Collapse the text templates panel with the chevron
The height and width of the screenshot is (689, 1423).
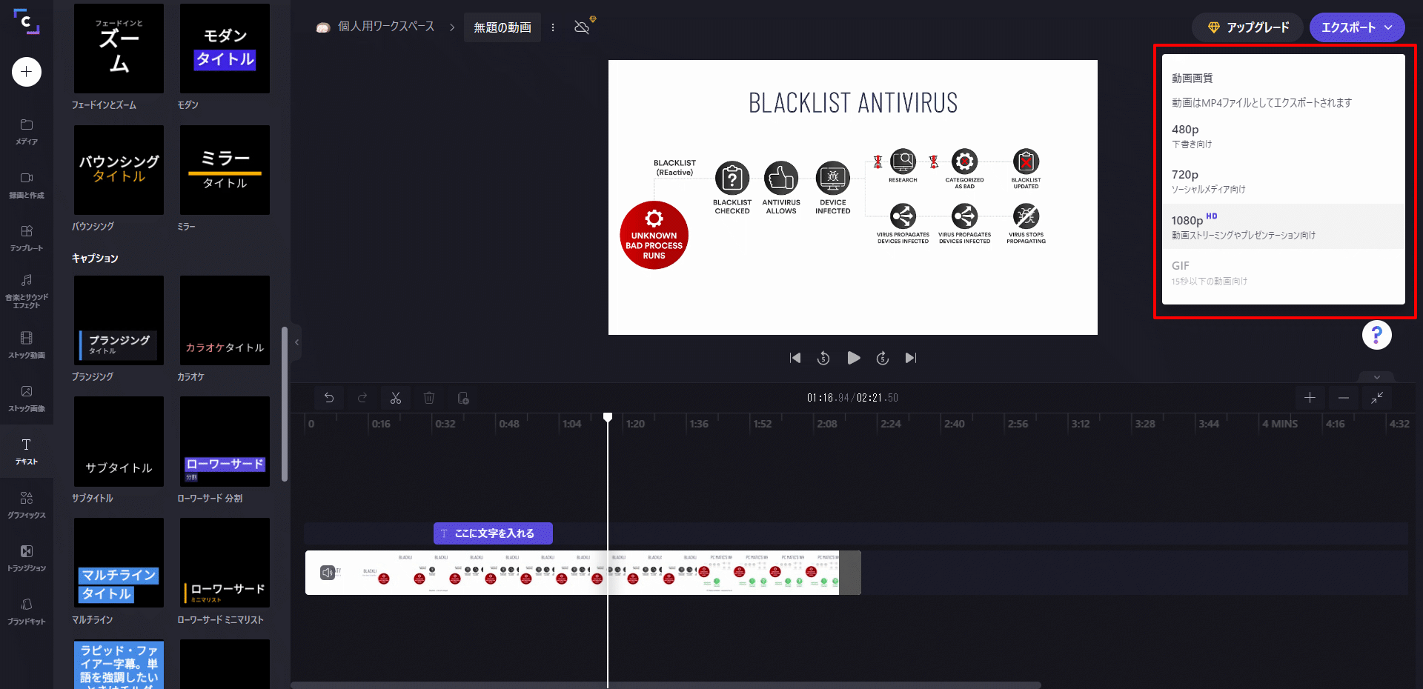[x=296, y=342]
